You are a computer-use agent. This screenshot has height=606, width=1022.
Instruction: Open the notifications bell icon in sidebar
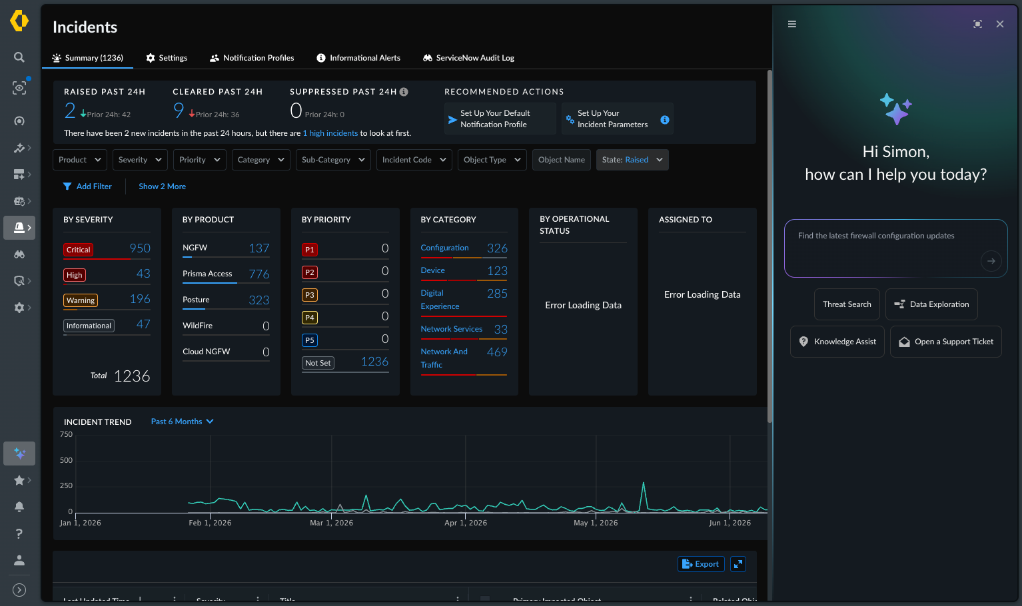click(19, 507)
